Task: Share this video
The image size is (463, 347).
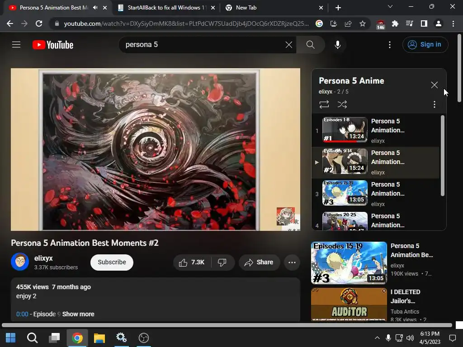Action: pos(259,263)
